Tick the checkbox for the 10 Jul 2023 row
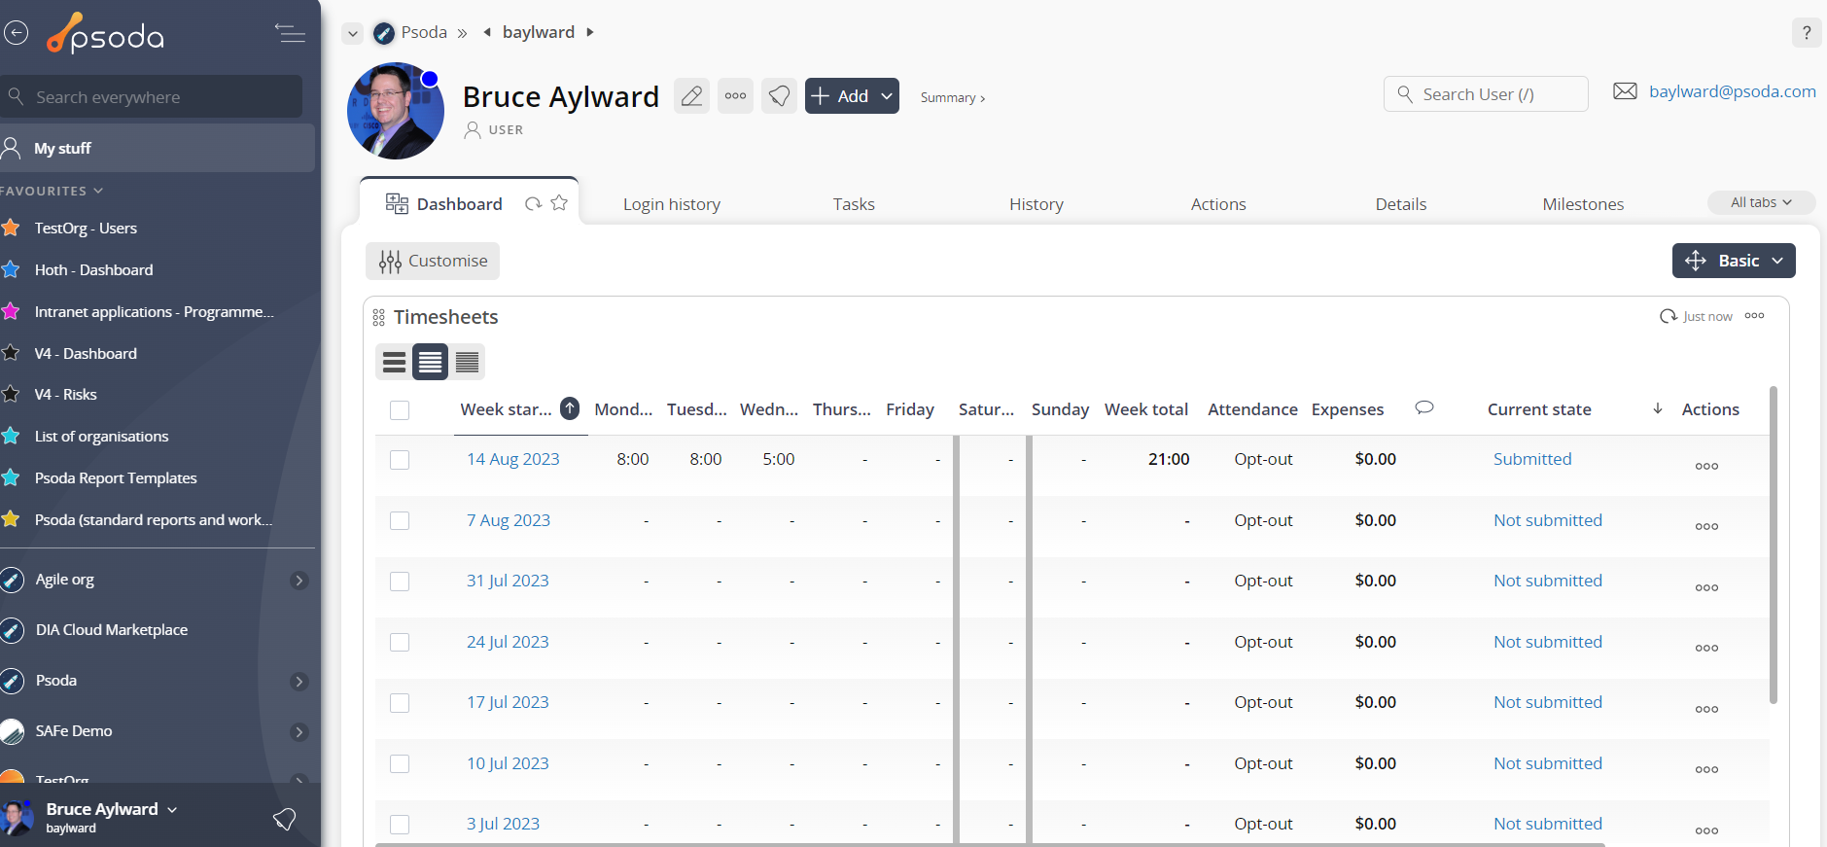 pos(400,764)
